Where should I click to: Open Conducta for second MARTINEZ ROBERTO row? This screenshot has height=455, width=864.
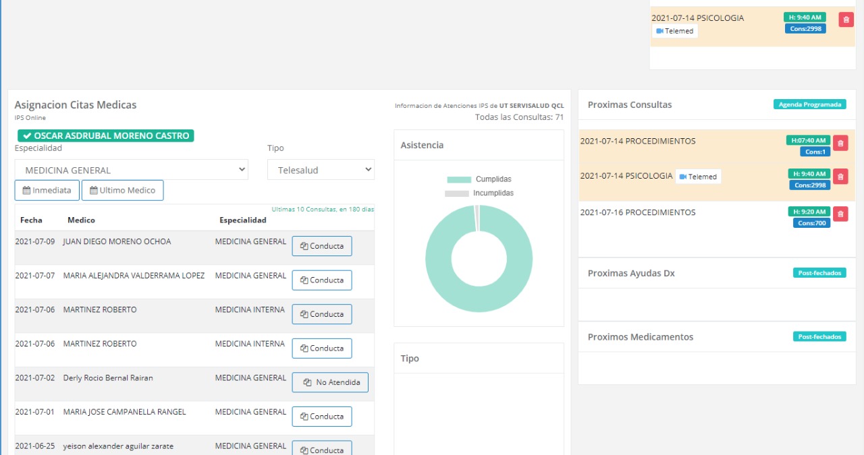click(322, 348)
